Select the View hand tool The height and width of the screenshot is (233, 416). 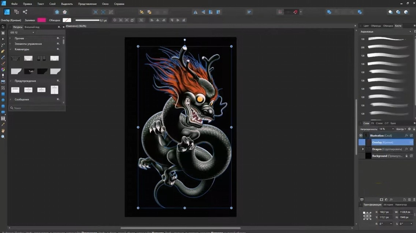tap(3, 130)
